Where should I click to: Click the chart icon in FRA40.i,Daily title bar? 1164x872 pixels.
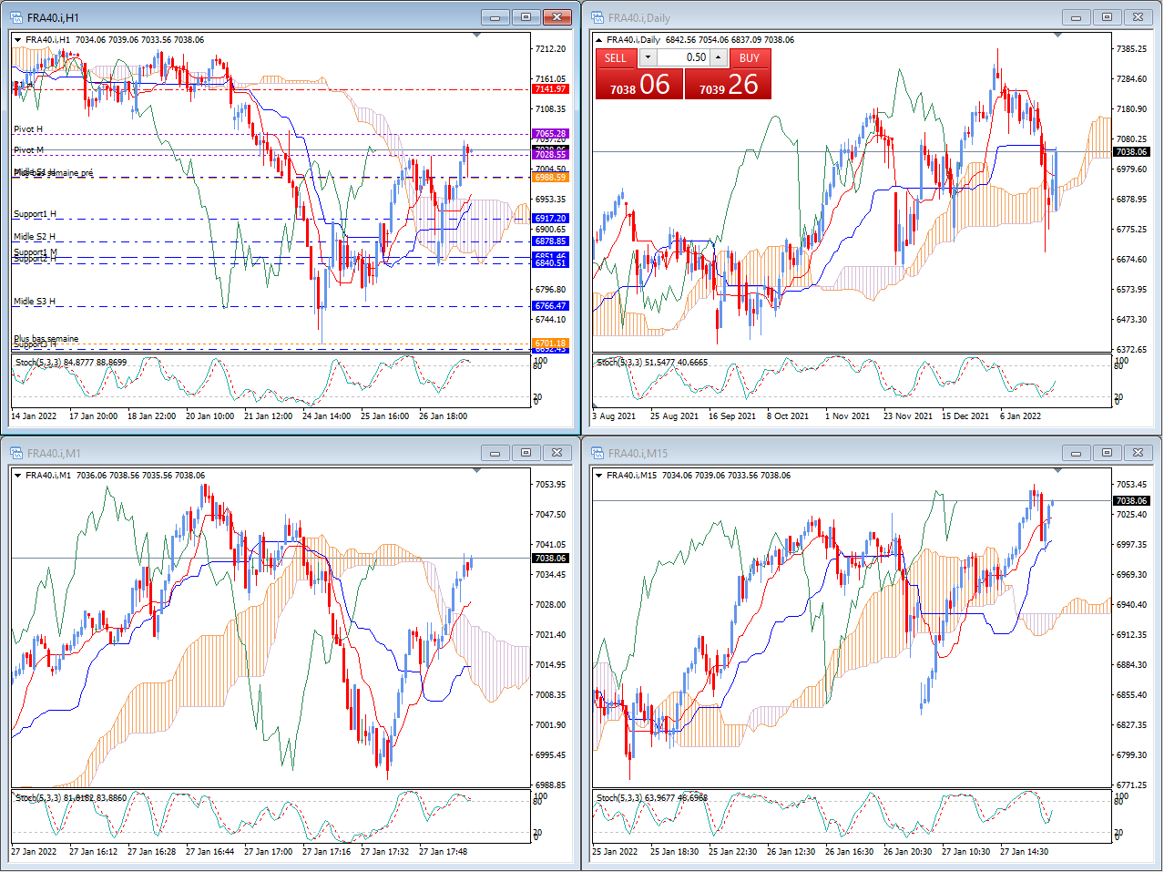click(x=597, y=17)
